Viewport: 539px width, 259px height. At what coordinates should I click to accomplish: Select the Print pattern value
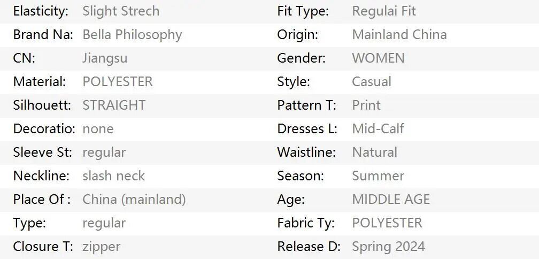366,105
